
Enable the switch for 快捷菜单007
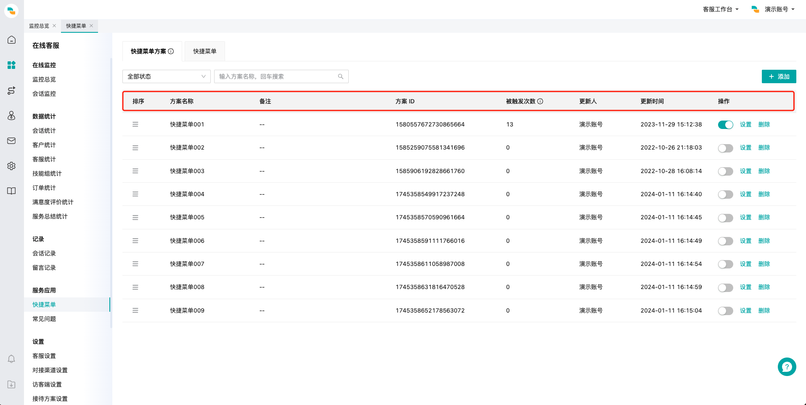tap(725, 264)
